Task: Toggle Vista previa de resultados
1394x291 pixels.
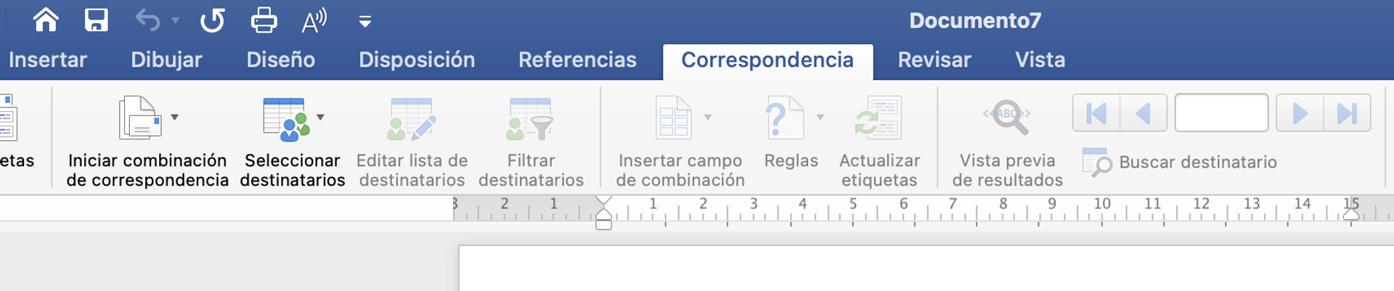Action: click(1007, 142)
